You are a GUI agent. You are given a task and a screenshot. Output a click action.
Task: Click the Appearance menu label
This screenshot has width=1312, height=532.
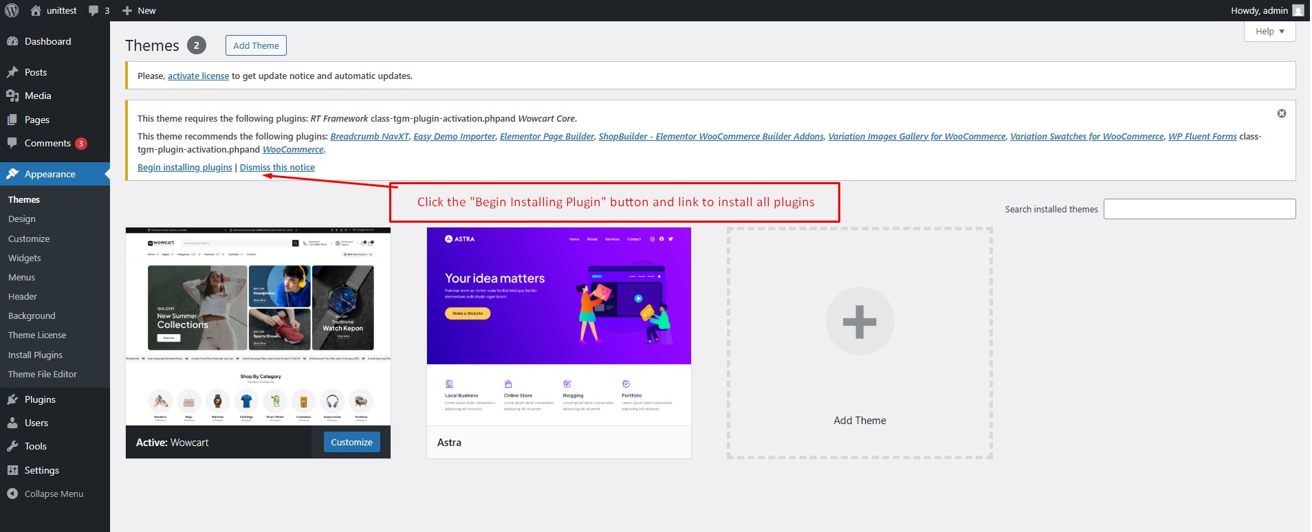(50, 174)
